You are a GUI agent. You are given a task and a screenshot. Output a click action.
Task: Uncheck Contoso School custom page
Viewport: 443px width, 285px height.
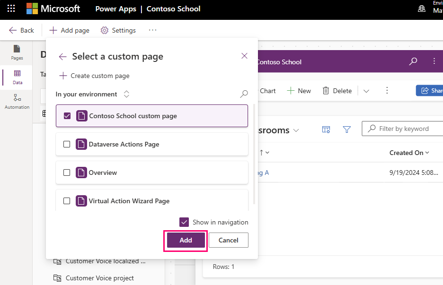67,116
